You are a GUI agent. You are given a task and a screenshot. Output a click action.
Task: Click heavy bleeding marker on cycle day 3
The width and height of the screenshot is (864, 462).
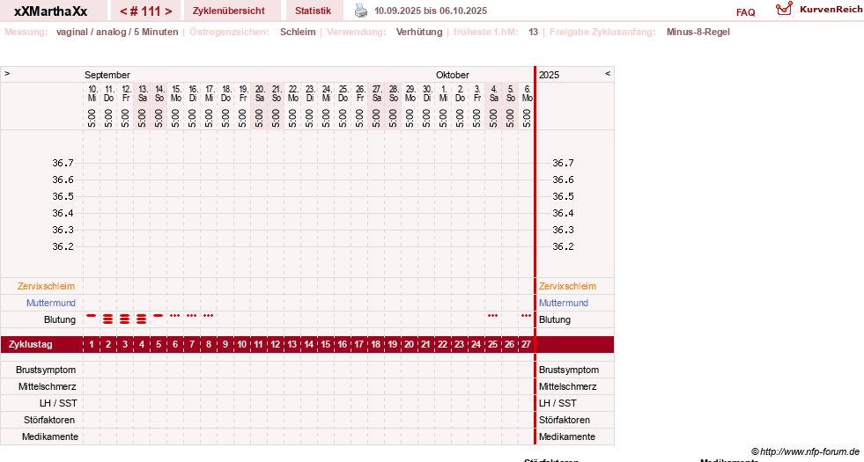click(125, 319)
